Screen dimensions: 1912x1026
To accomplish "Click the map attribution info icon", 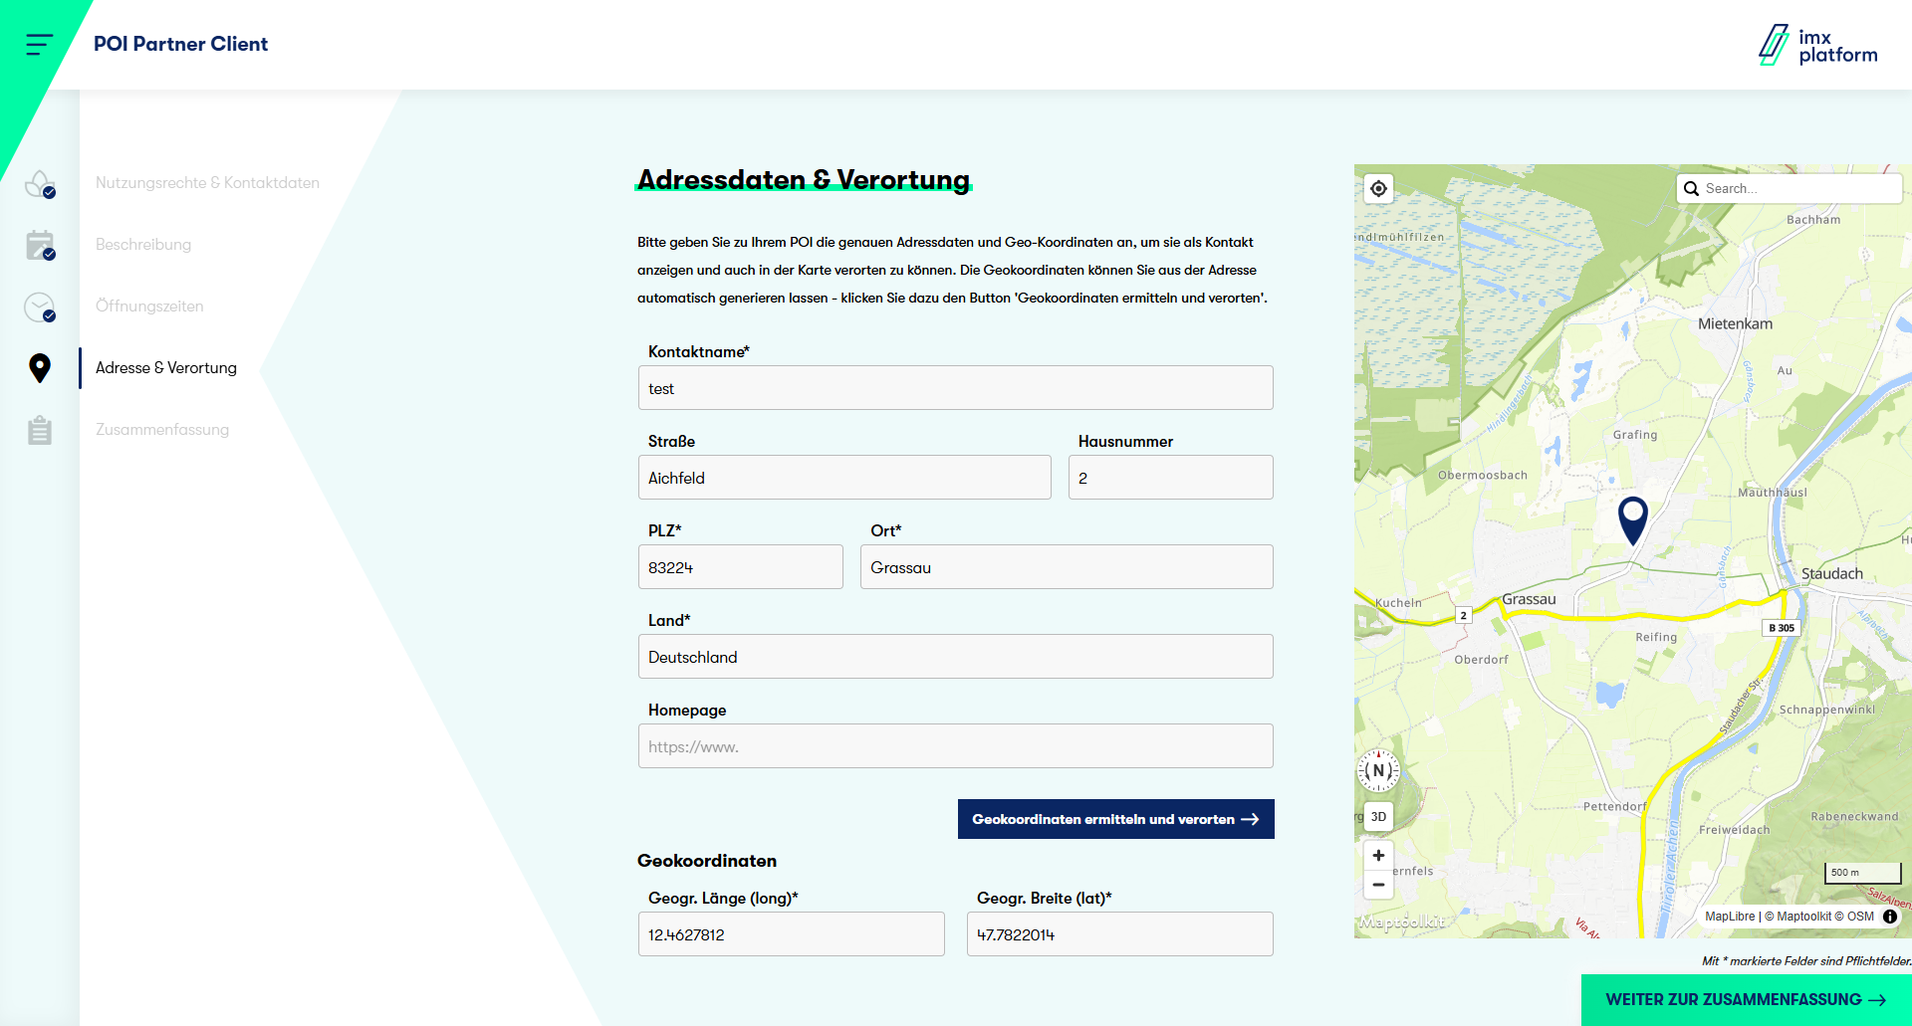I will click(1889, 917).
